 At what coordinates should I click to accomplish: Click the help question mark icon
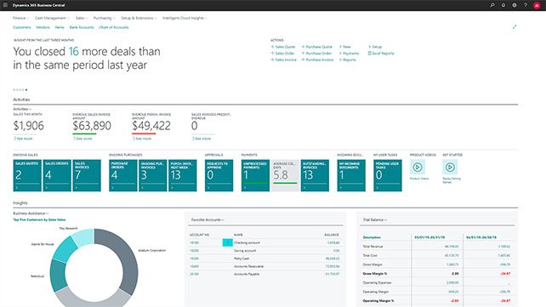pos(526,5)
